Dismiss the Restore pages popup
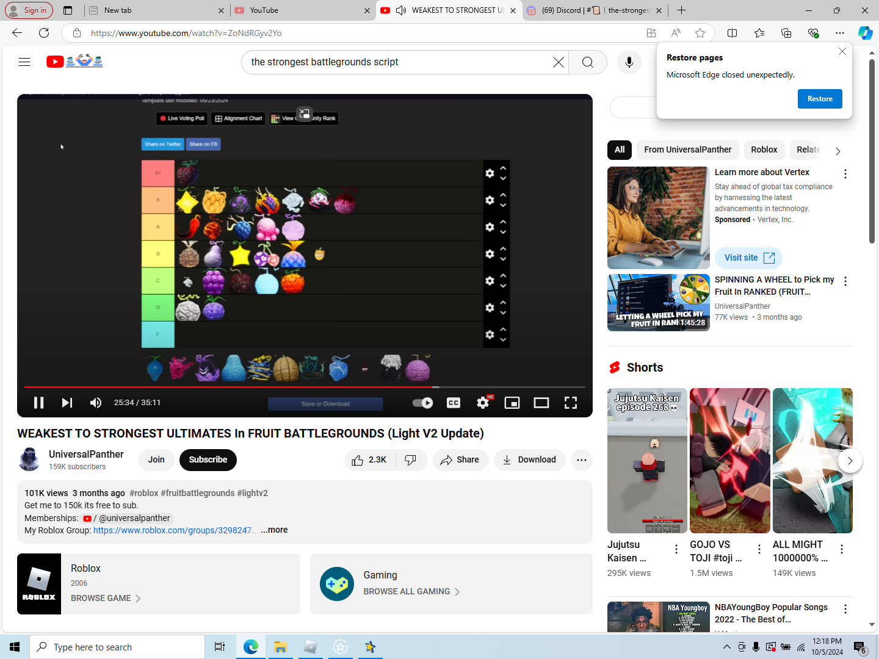879x659 pixels. [842, 51]
